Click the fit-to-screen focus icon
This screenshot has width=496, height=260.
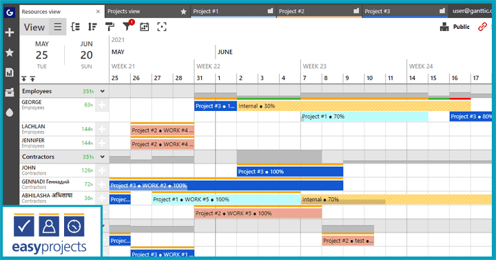point(162,27)
